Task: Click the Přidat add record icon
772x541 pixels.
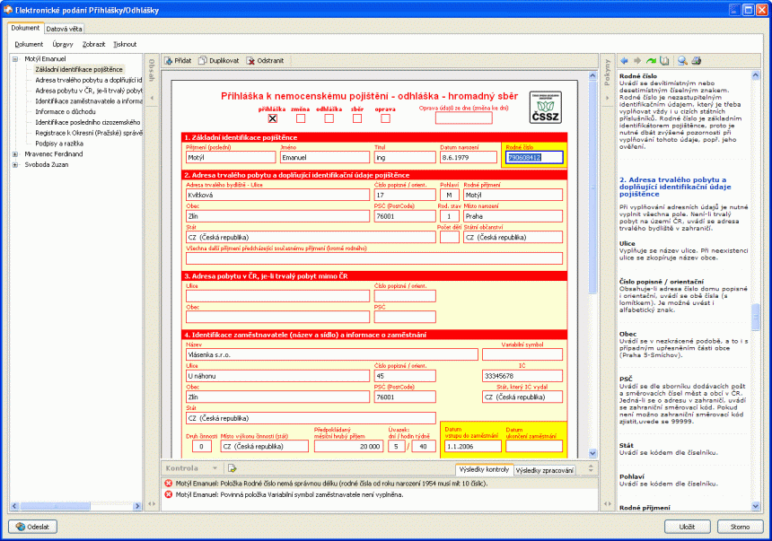Action: pyautogui.click(x=168, y=60)
